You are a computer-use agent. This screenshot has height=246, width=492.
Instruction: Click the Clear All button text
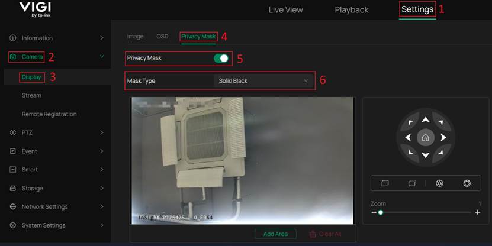coord(330,234)
